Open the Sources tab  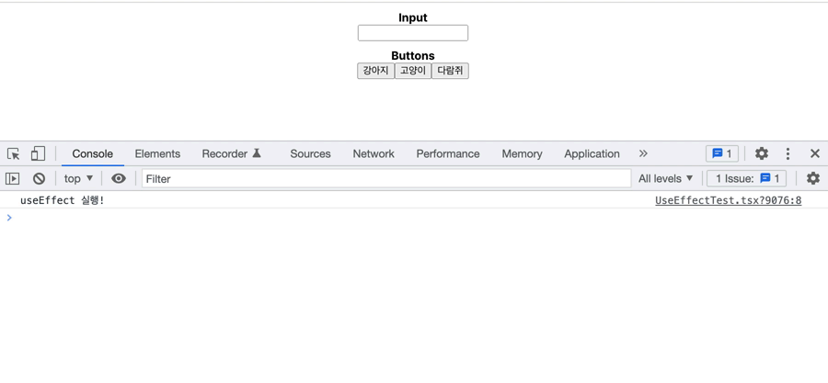coord(310,154)
